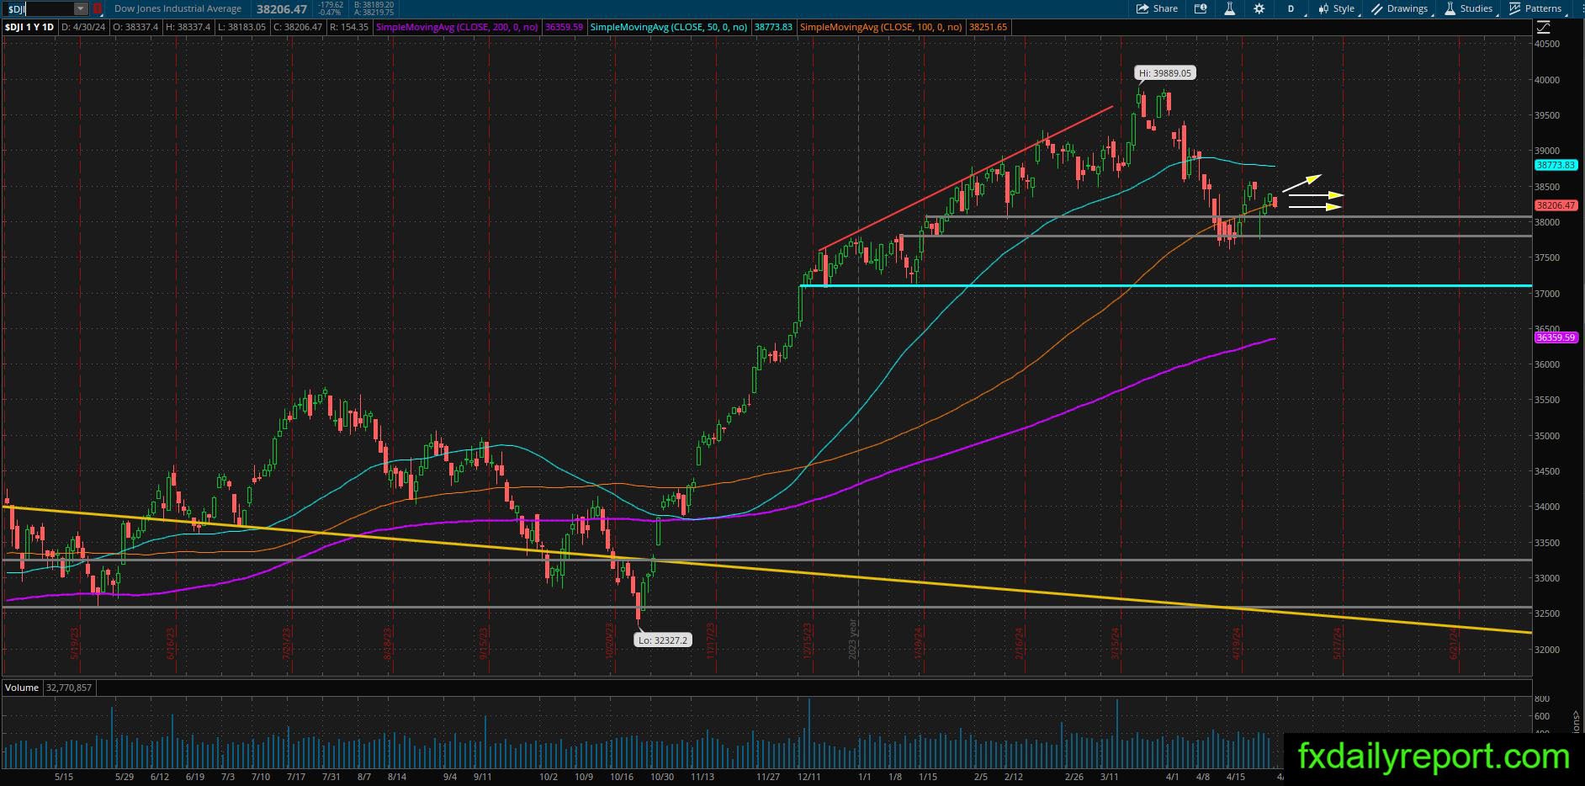This screenshot has height=786, width=1585.
Task: Click the open value O: 38337.4
Action: (x=135, y=27)
